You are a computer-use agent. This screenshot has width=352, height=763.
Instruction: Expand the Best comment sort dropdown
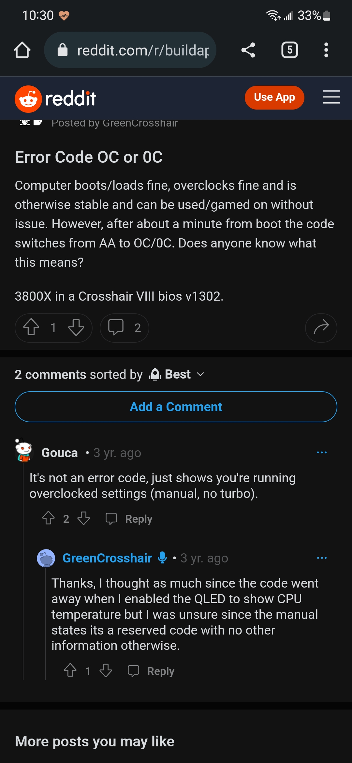click(x=177, y=374)
